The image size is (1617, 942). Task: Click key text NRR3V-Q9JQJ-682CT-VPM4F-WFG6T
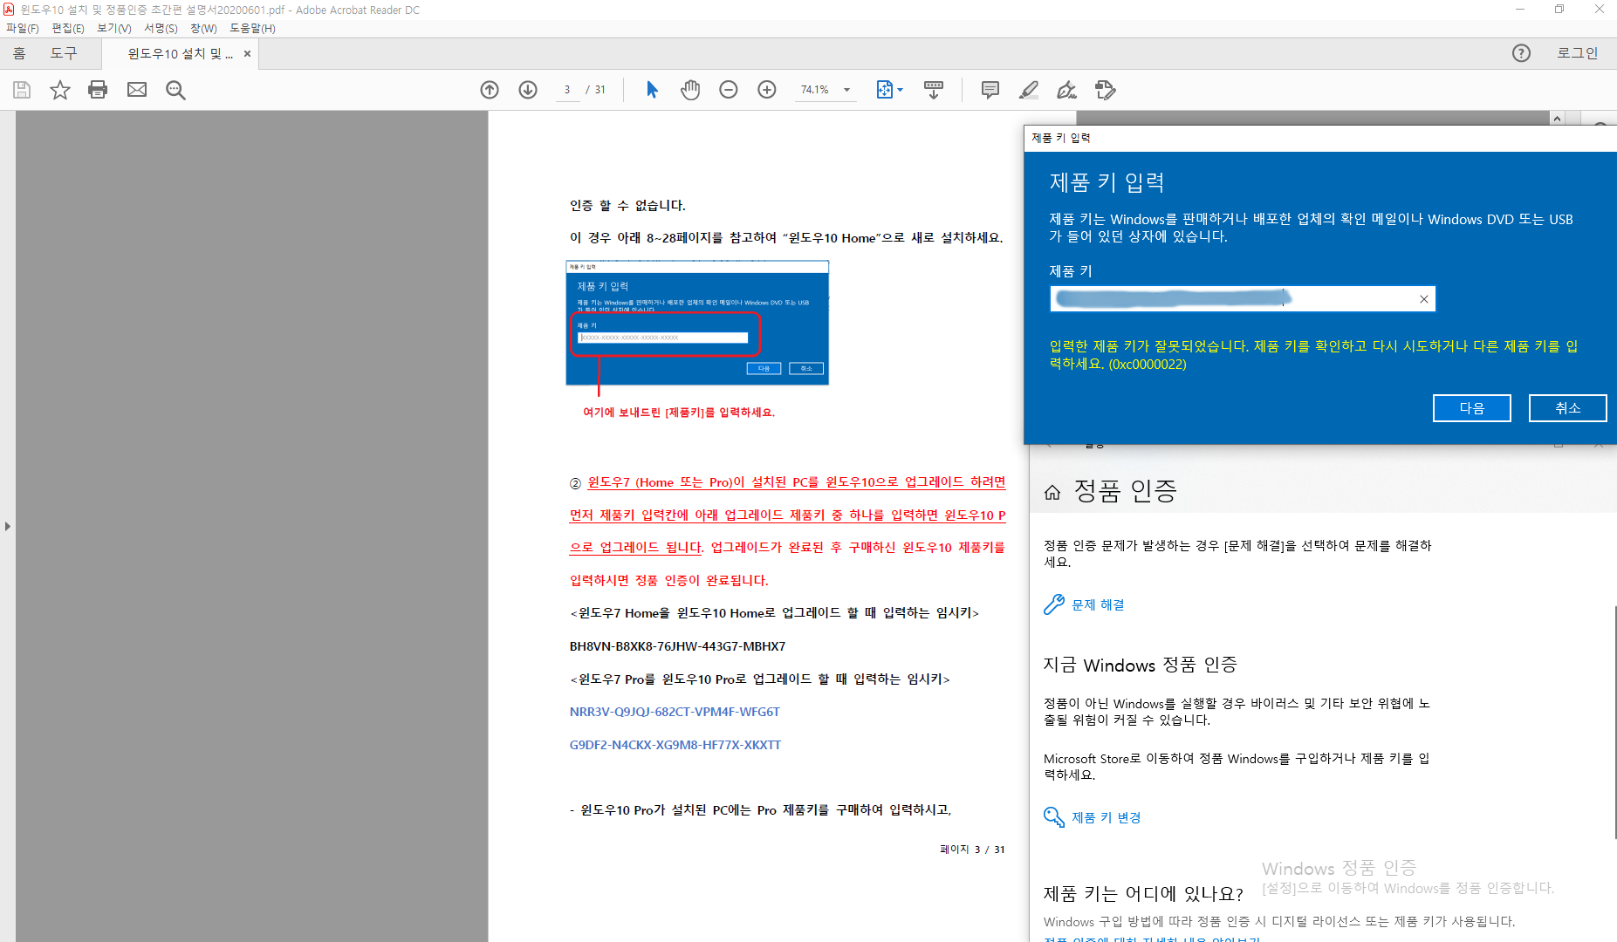coord(675,712)
